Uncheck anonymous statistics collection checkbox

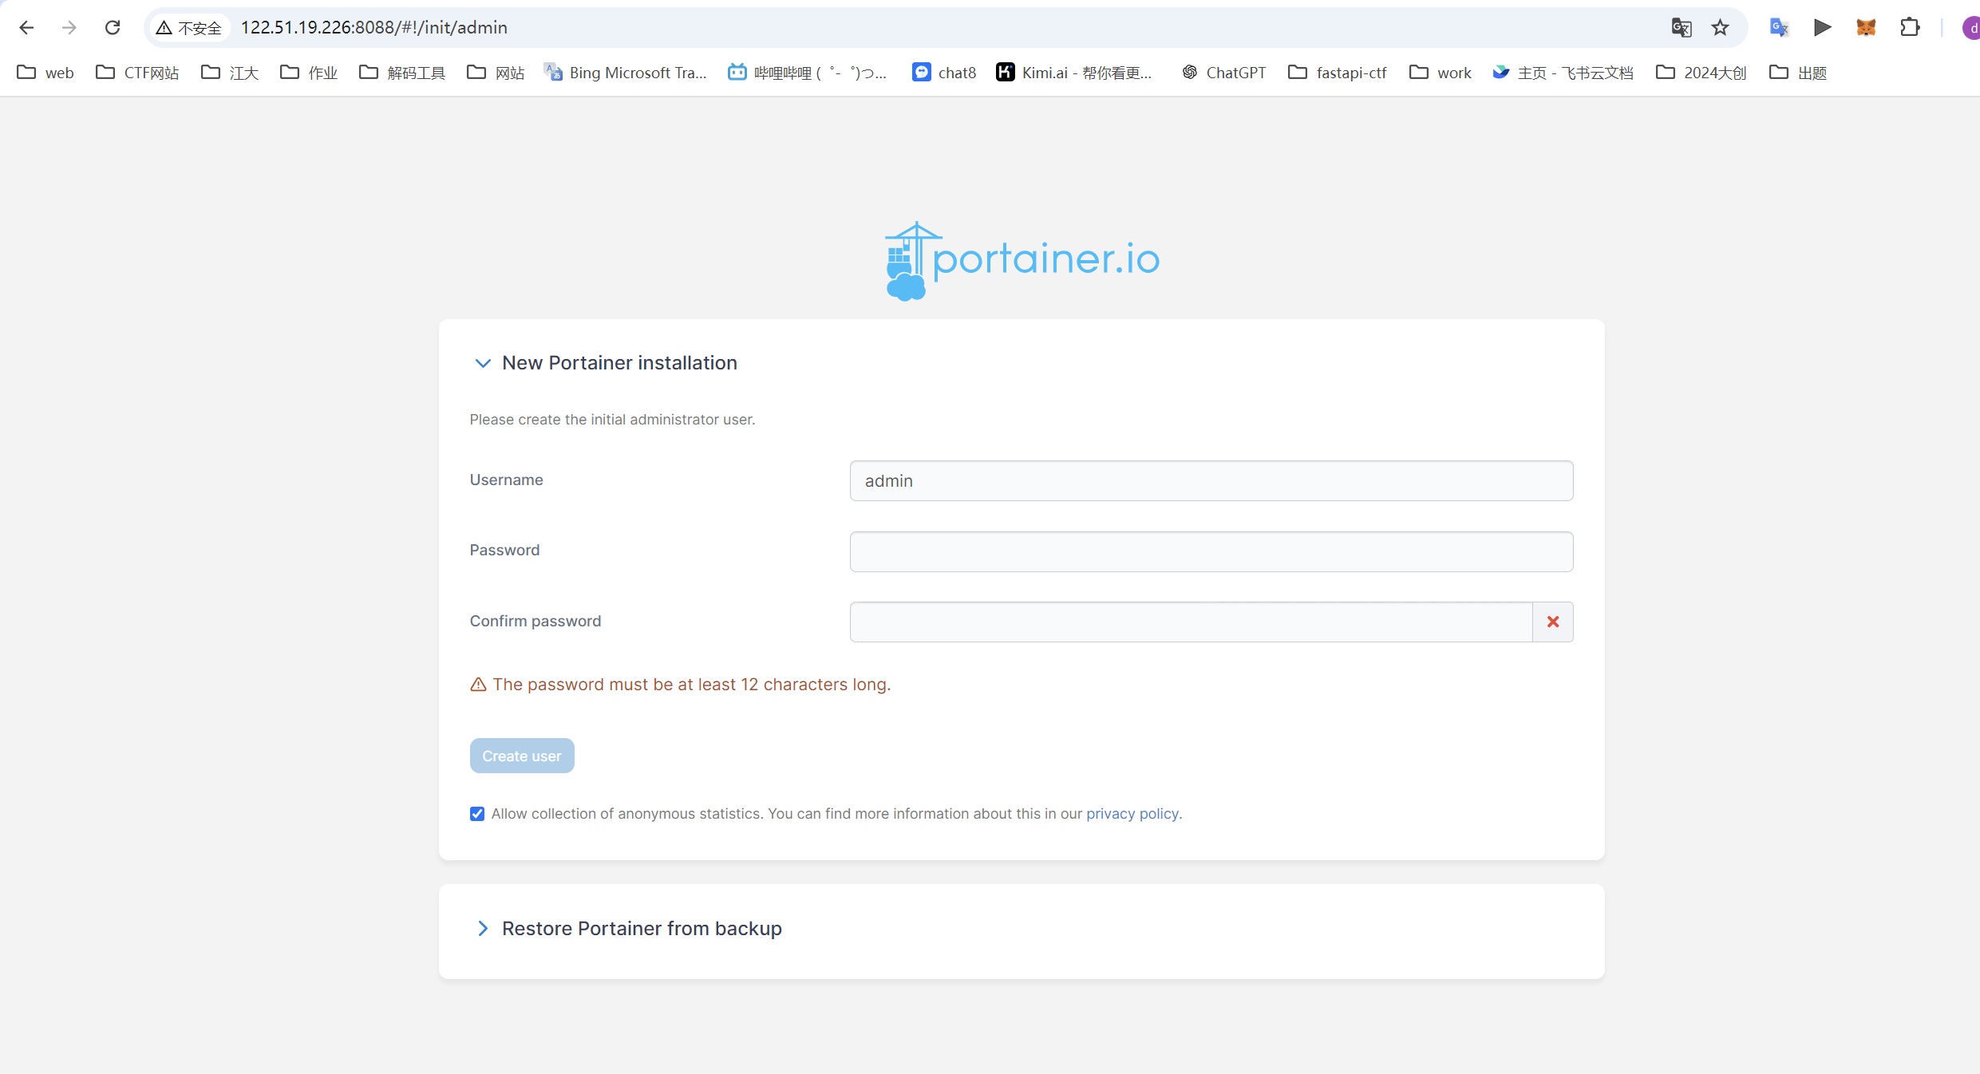click(x=477, y=814)
